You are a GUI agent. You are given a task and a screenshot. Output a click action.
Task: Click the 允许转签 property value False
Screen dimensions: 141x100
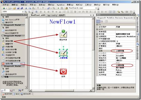125,75
